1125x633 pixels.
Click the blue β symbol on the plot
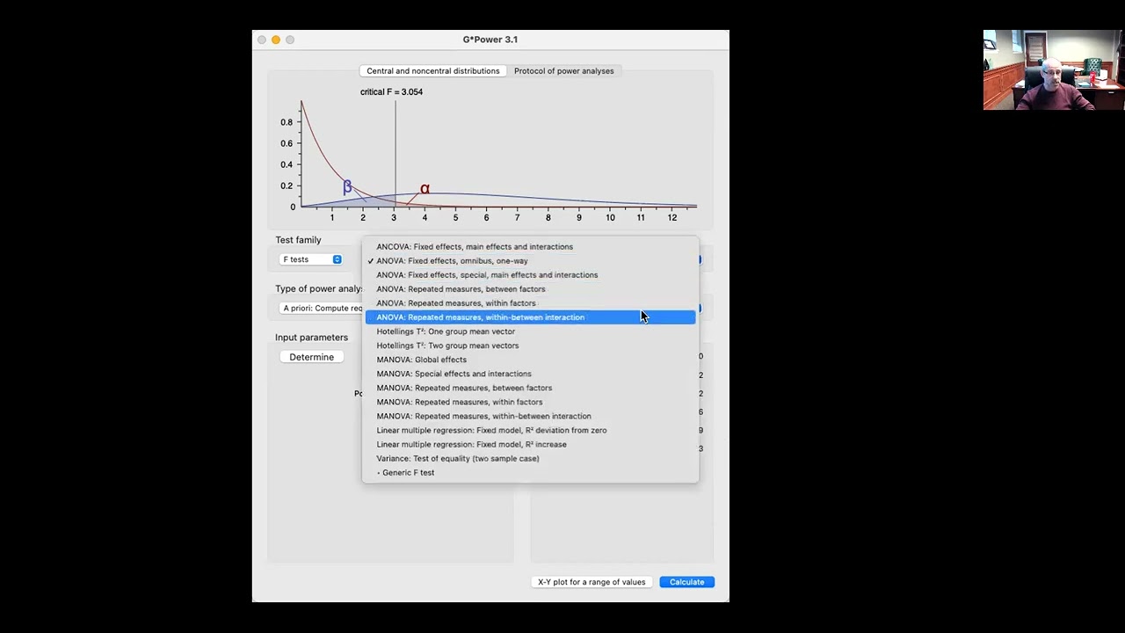(347, 186)
